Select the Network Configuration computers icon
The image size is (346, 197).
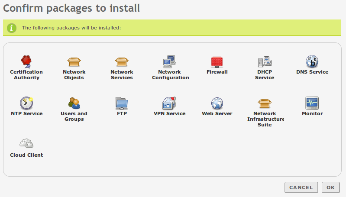click(169, 61)
